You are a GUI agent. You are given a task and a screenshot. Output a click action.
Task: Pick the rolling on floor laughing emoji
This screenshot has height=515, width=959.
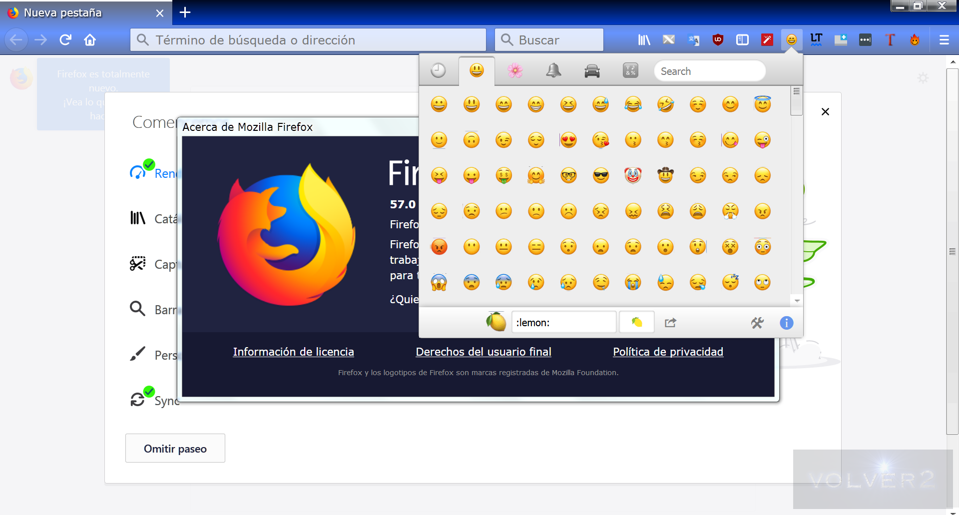pyautogui.click(x=665, y=104)
